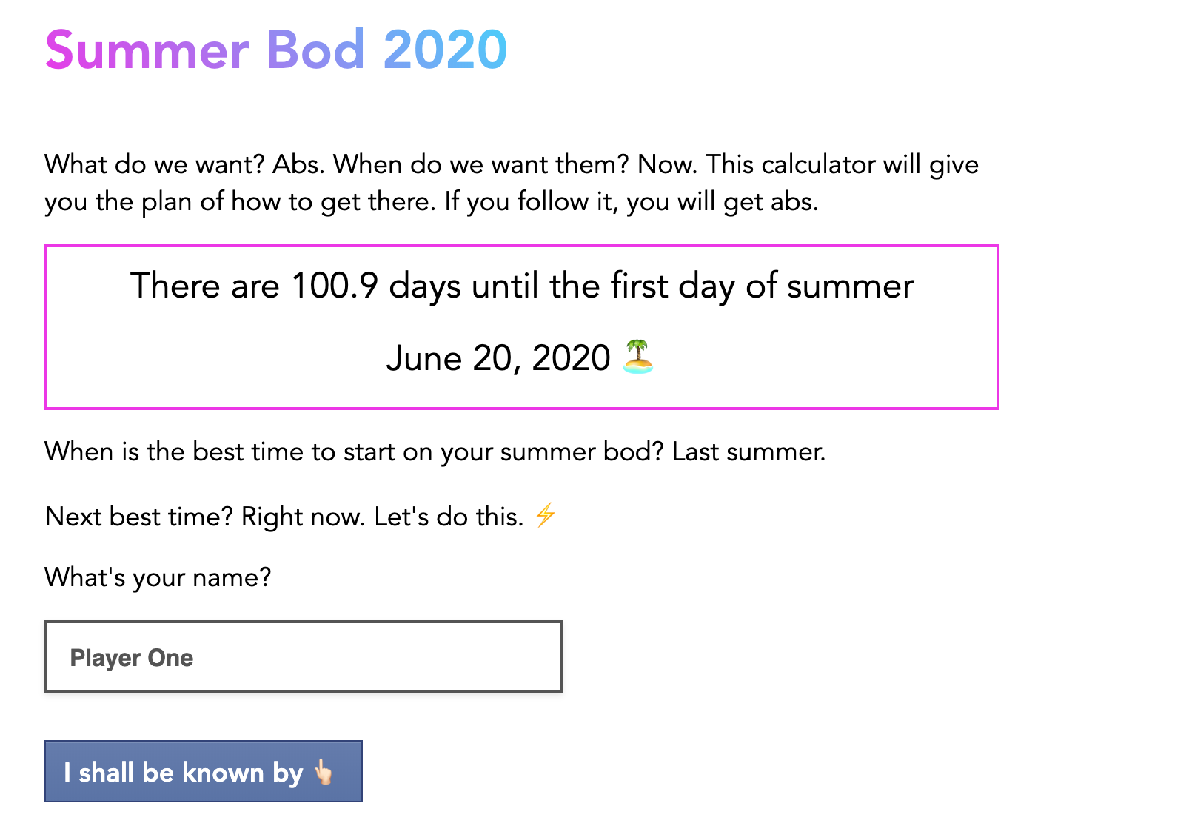
Task: Click the Last summer answer text
Action: (x=748, y=451)
